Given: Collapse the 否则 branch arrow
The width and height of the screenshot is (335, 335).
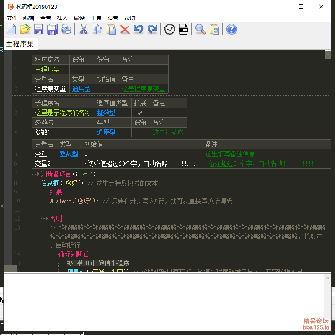Looking at the screenshot, I should 47,218.
